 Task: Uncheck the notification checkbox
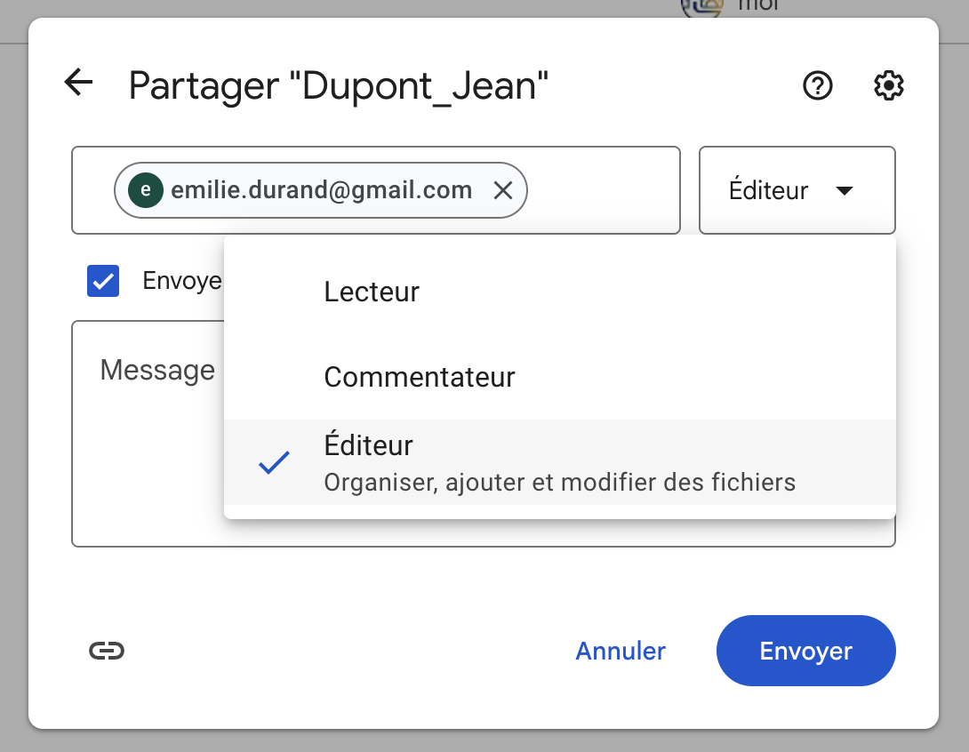click(x=103, y=281)
